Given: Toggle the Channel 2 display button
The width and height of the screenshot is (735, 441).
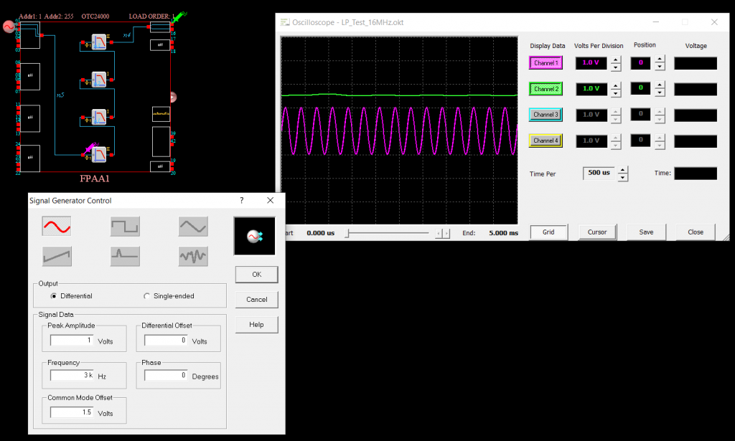Looking at the screenshot, I should 547,89.
